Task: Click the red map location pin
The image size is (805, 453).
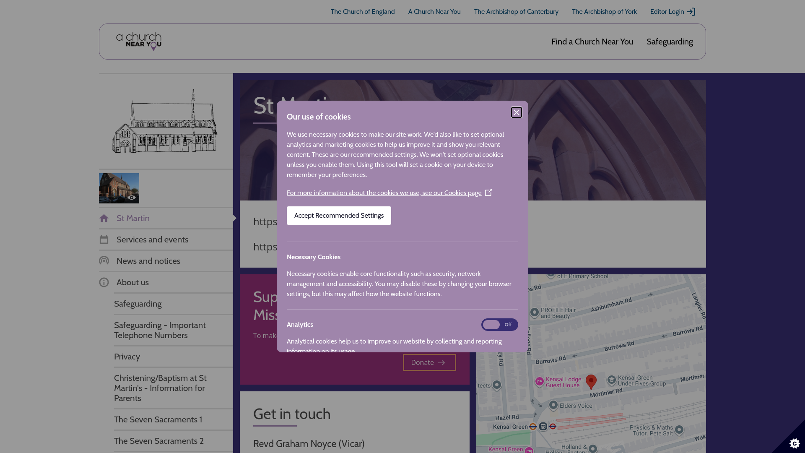Action: tap(591, 382)
